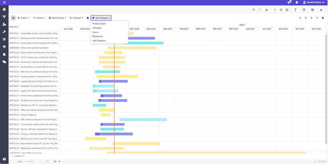
Task: Open the user management sidebar icon
Action: click(x=4, y=24)
